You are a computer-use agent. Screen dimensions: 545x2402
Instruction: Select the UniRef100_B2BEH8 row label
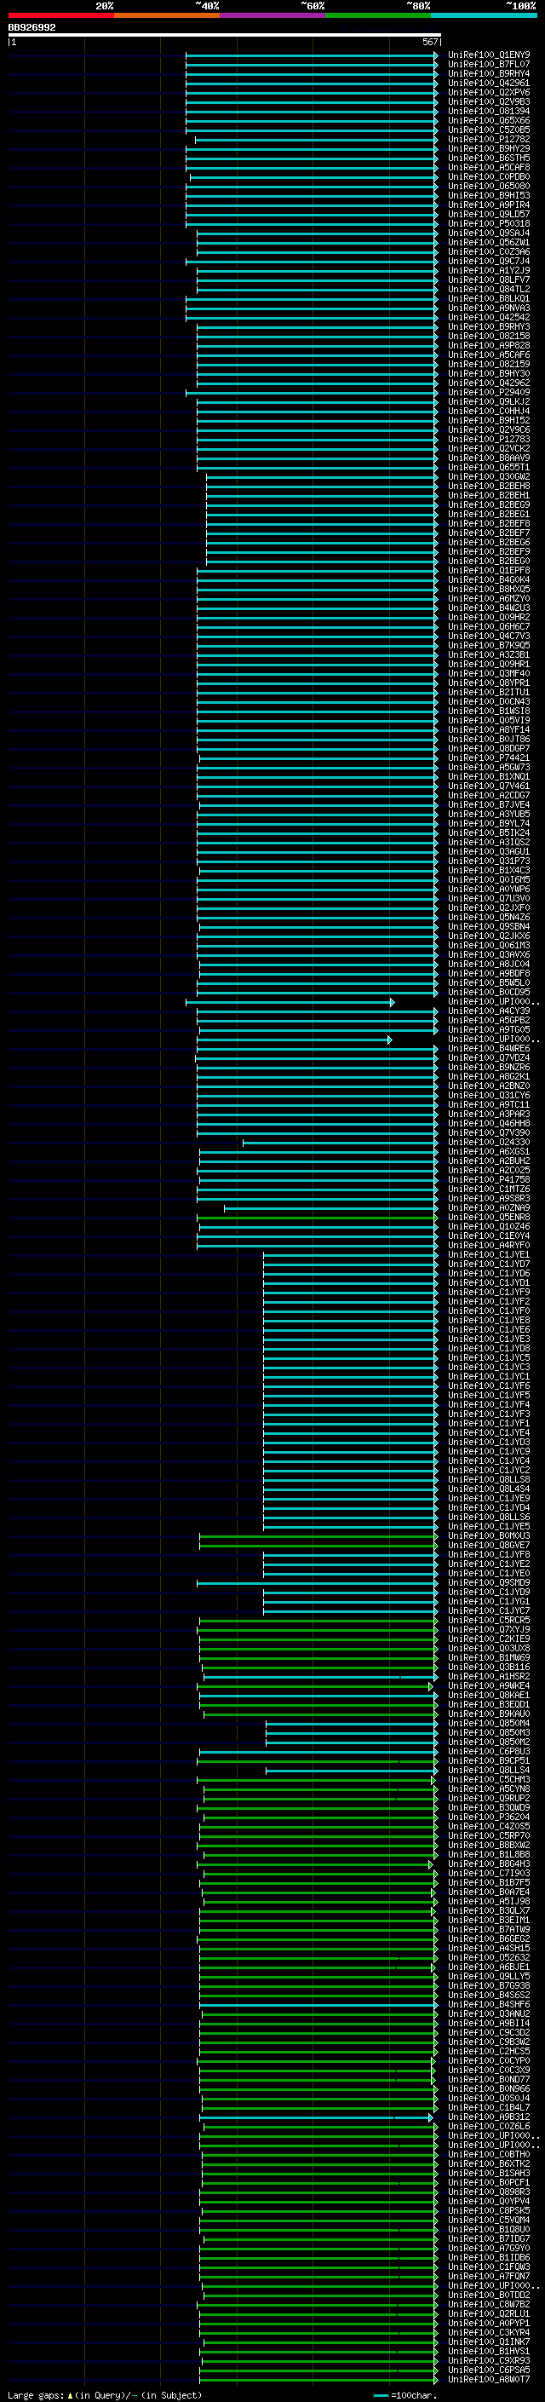coord(489,486)
